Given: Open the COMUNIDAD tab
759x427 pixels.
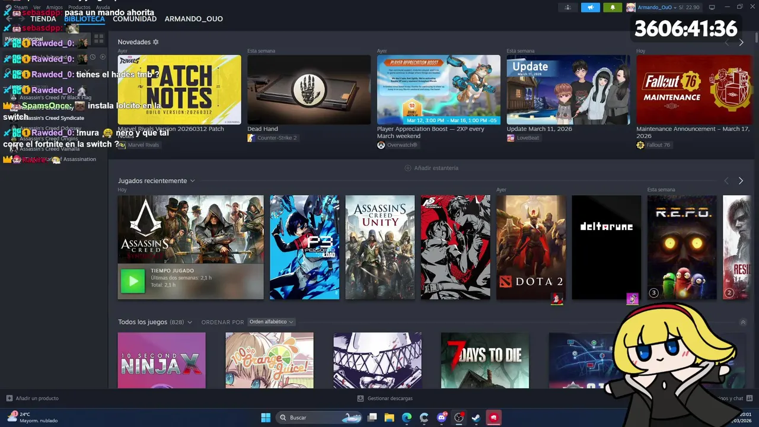Looking at the screenshot, I should click(x=135, y=19).
